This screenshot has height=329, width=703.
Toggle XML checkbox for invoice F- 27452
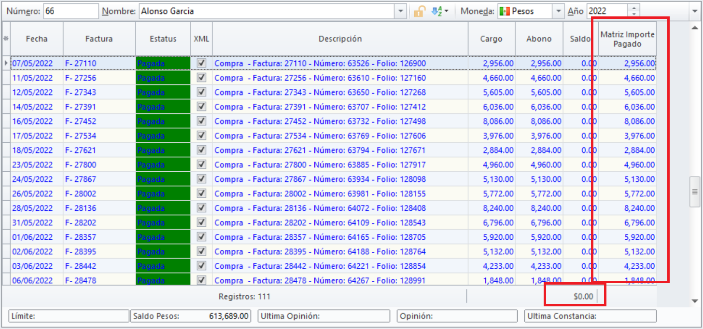[x=202, y=121]
